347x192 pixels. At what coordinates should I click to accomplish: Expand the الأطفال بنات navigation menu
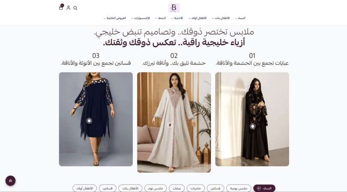pyautogui.click(x=221, y=18)
